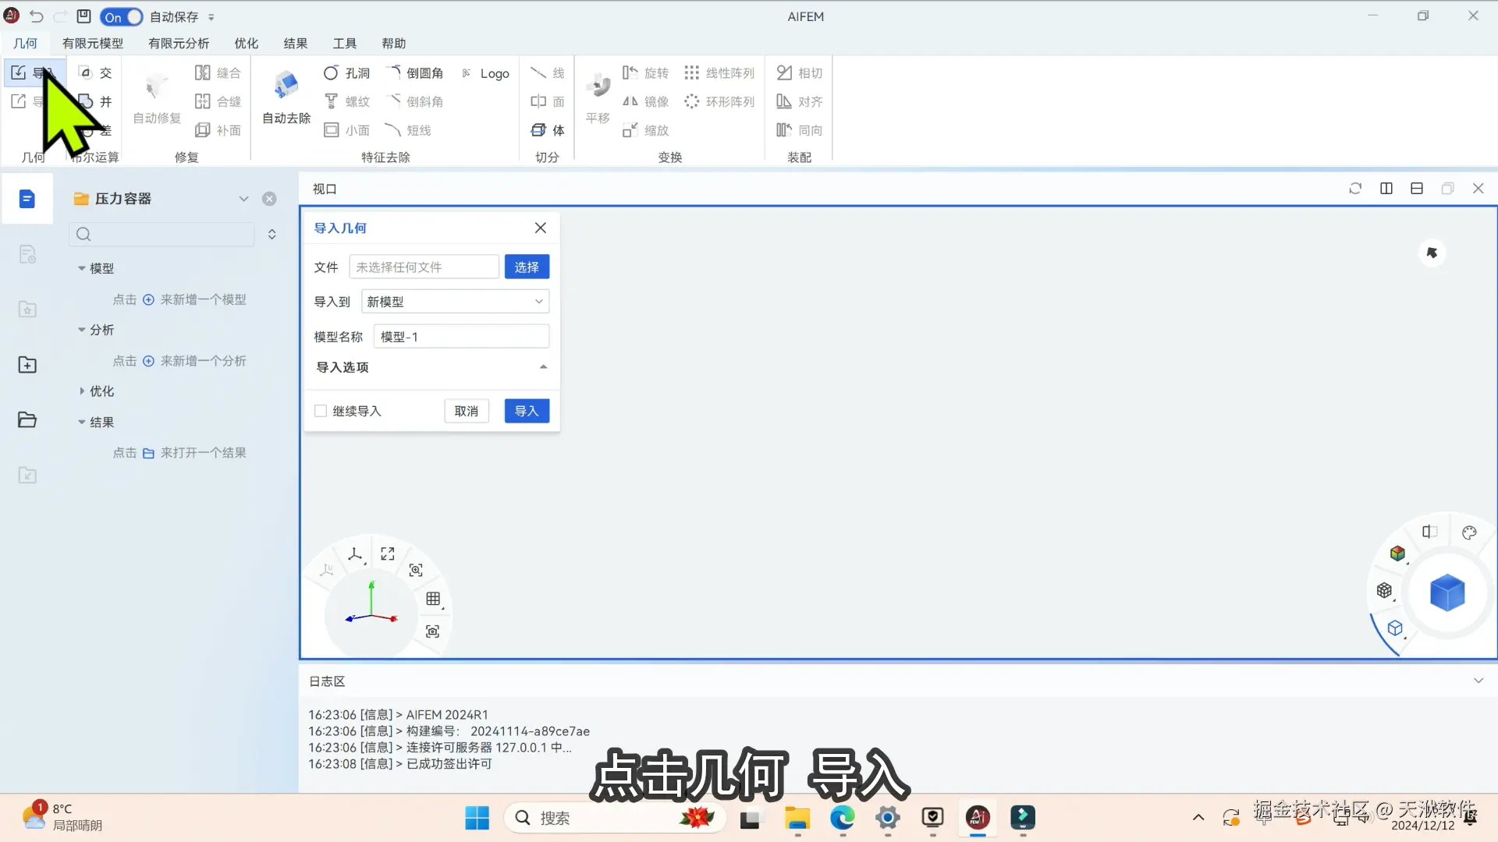The width and height of the screenshot is (1498, 842).
Task: Click the 自动去除 auto remove icon
Action: [286, 86]
